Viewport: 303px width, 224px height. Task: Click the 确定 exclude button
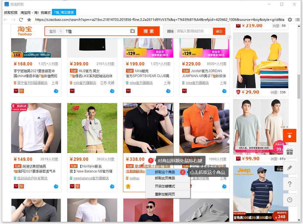(x=219, y=31)
